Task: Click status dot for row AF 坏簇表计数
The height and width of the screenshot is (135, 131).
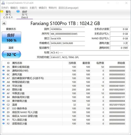Action: pos(3,93)
